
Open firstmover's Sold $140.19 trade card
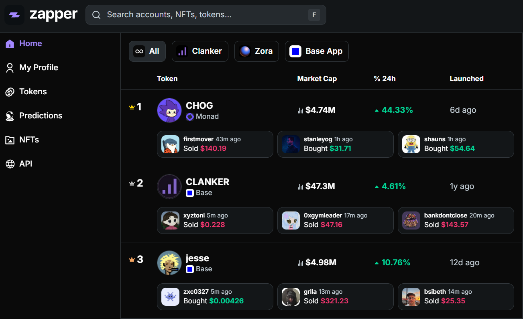[215, 144]
